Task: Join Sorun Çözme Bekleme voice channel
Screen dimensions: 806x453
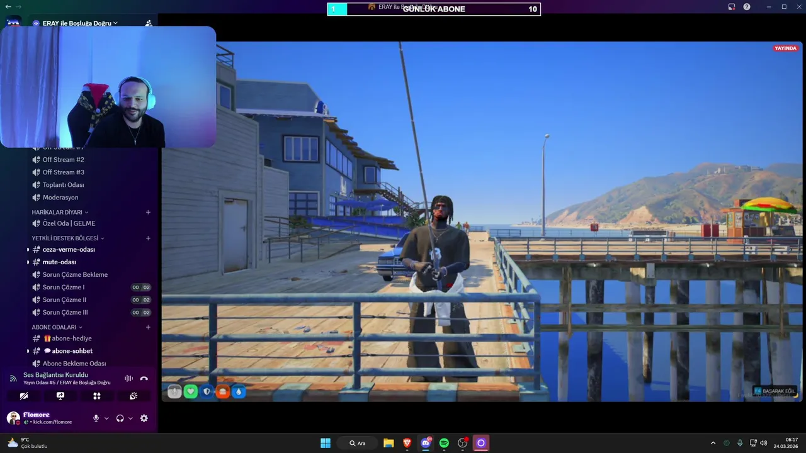Action: pos(91,275)
